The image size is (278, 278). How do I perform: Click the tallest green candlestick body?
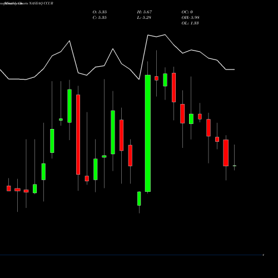(148, 133)
